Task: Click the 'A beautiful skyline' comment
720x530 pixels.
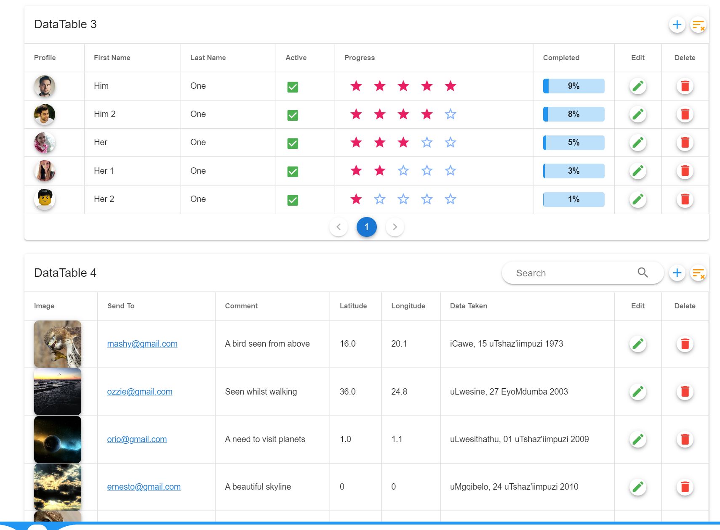Action: point(258,487)
